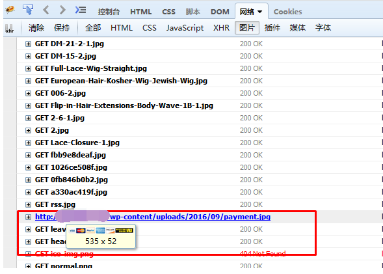Select the 图片 images filter
The height and width of the screenshot is (274, 383).
pos(247,27)
